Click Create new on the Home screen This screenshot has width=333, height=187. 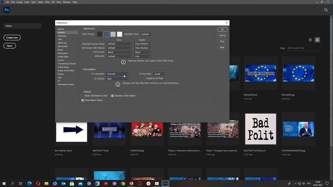pos(12,37)
